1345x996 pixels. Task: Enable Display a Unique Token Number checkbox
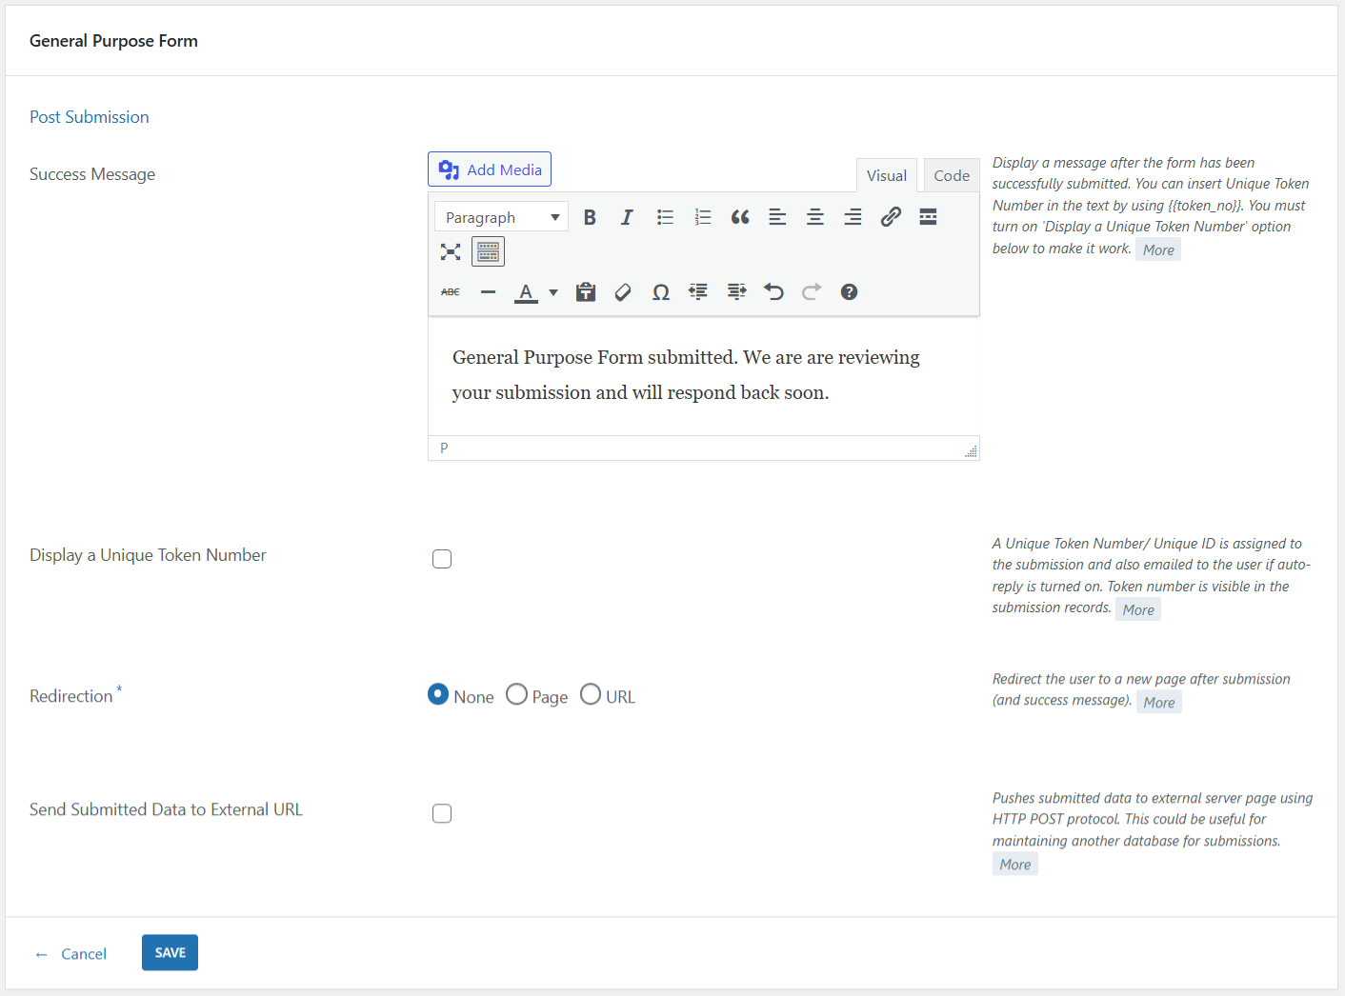[x=442, y=559]
